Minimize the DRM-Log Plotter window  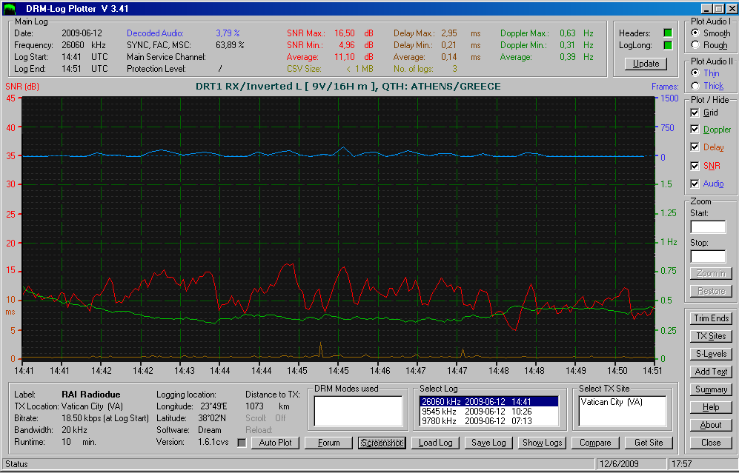coord(707,8)
